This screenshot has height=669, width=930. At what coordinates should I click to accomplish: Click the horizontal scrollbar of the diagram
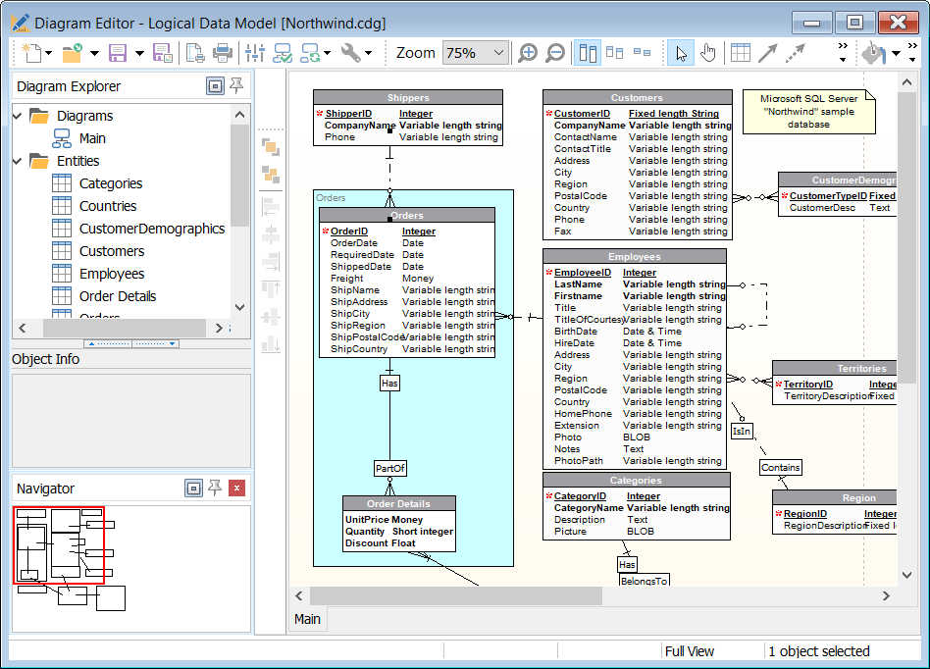(454, 595)
